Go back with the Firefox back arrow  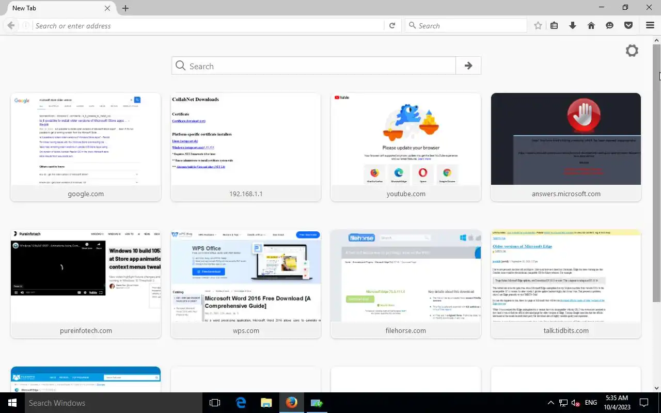point(11,25)
